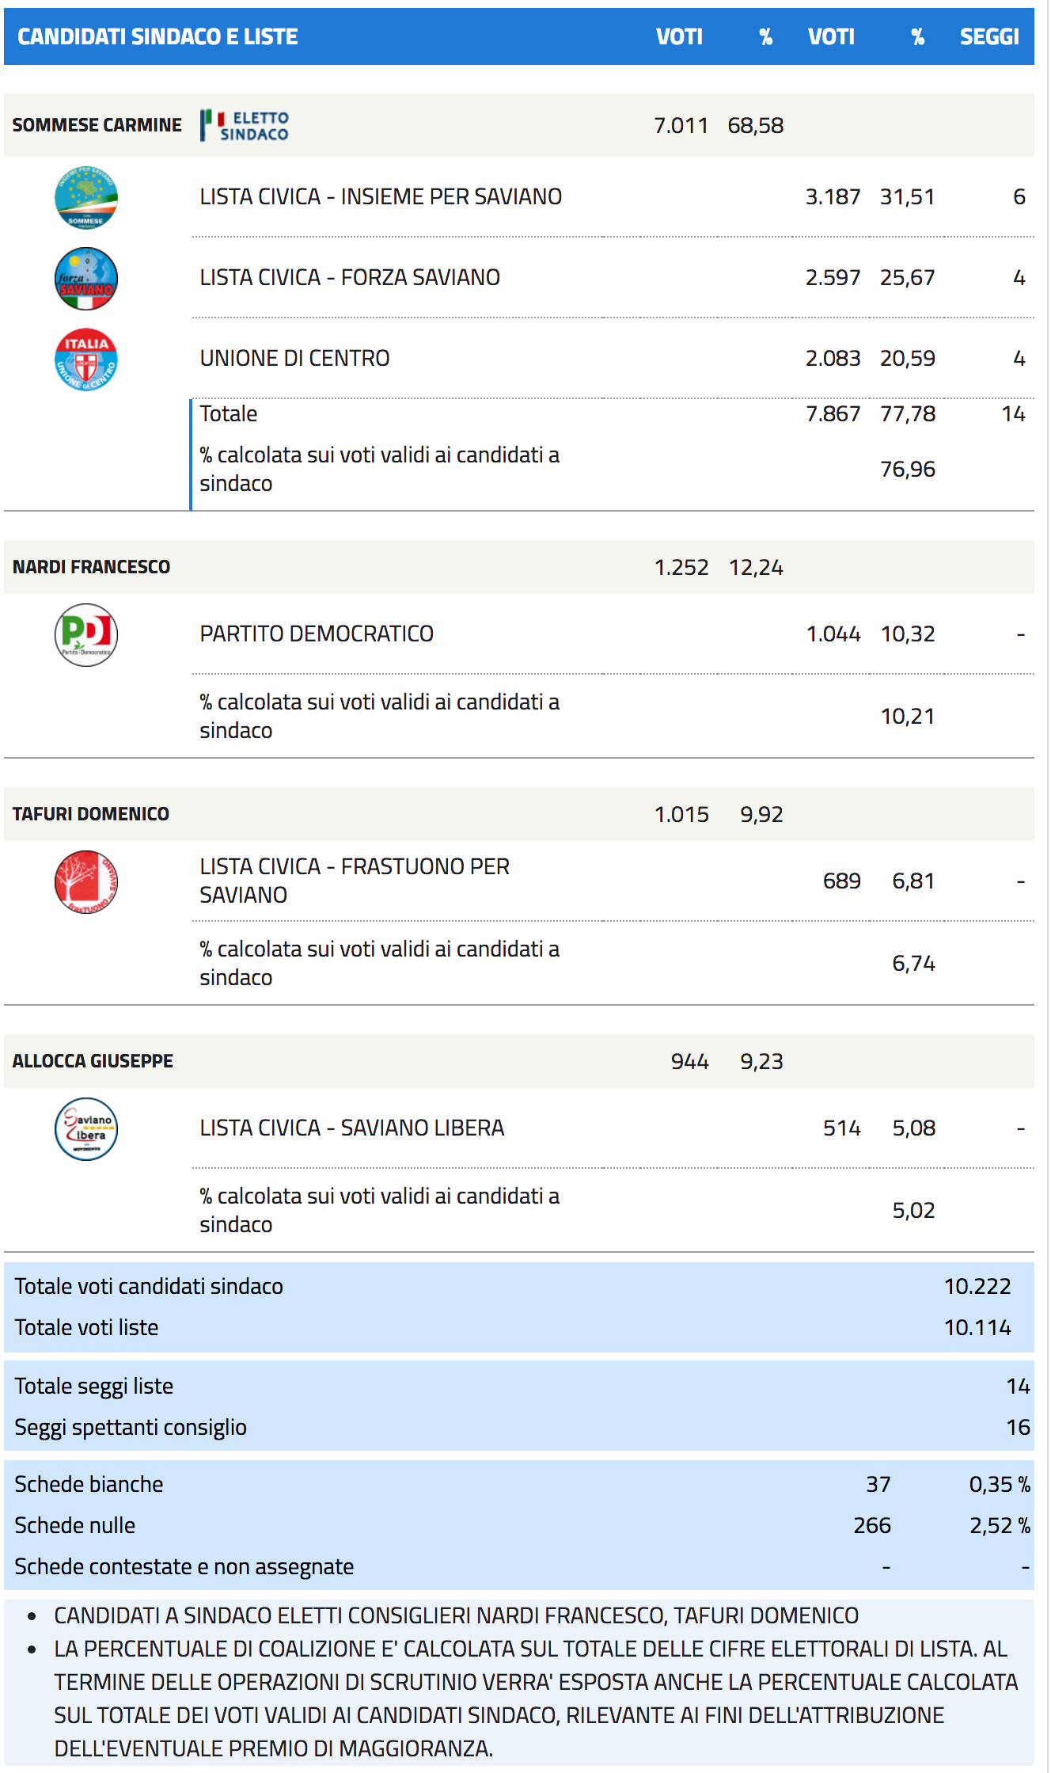This screenshot has width=1051, height=1773.
Task: Select candidate Nardi Francesco name
Action: [92, 568]
